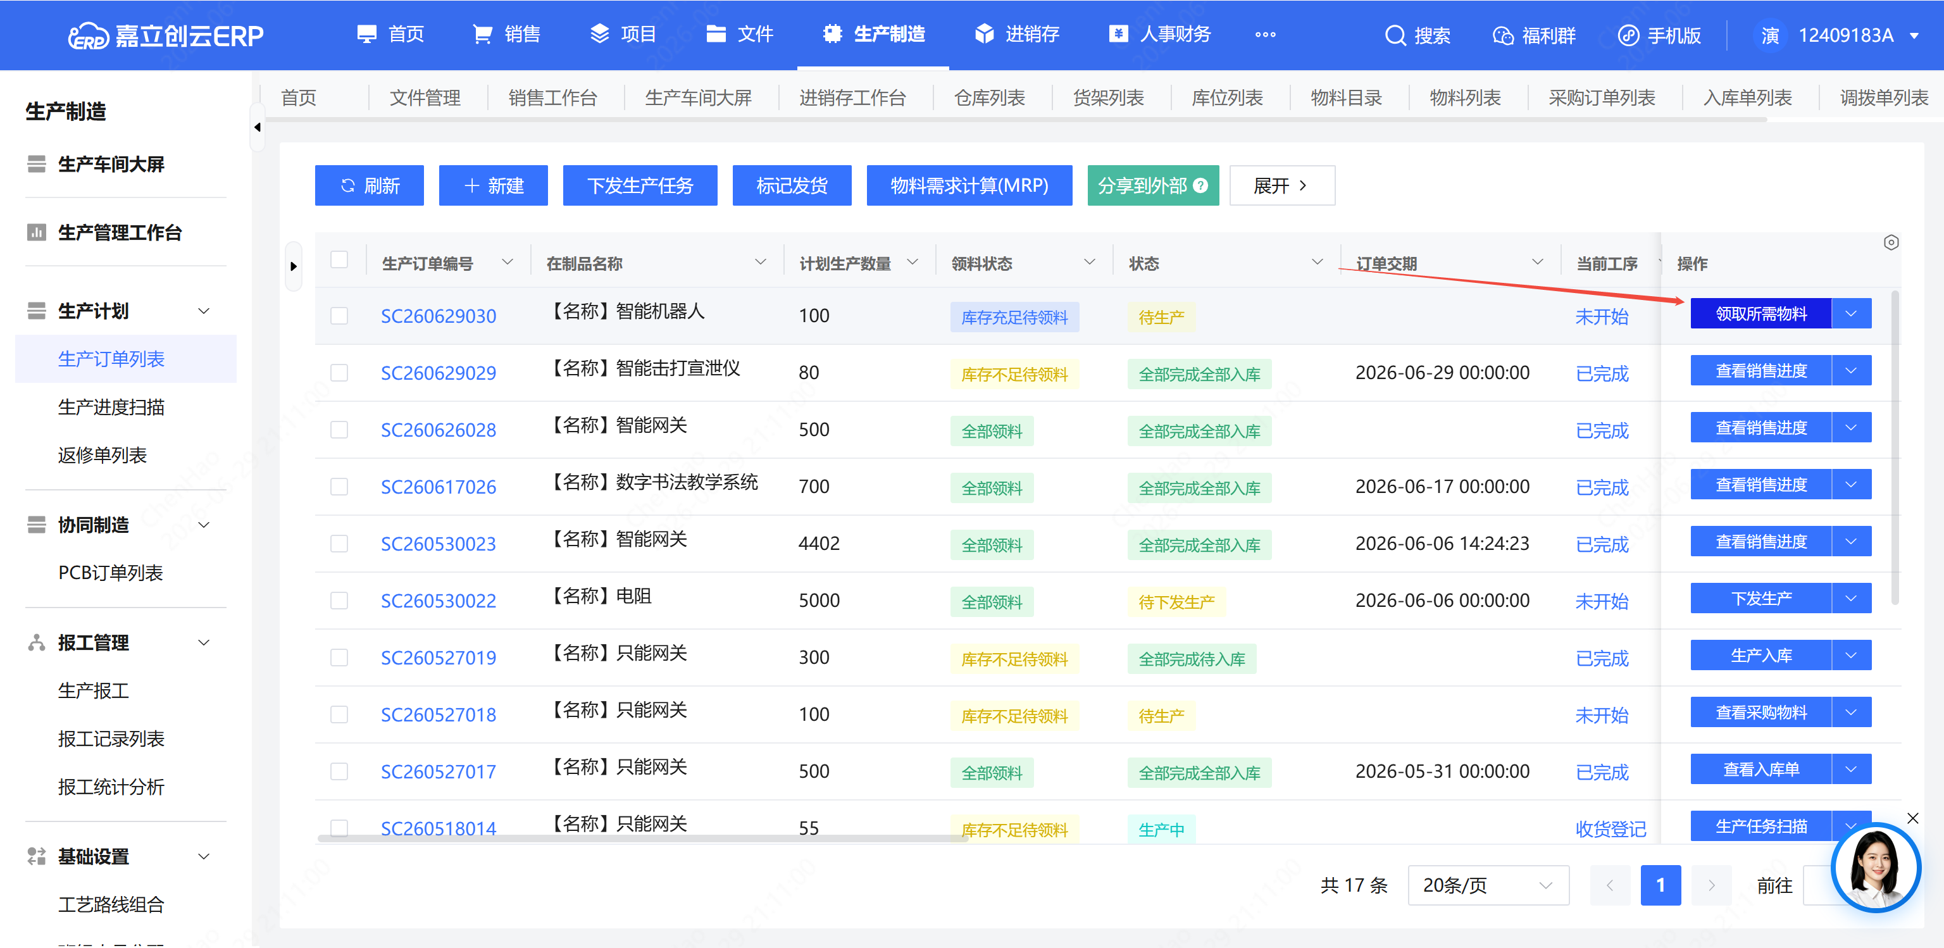Expand the table side panel arrow
Screen dimensions: 1944x948
pyautogui.click(x=294, y=266)
